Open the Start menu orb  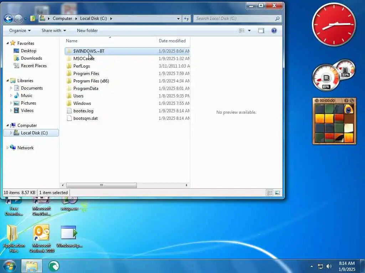[10, 266]
